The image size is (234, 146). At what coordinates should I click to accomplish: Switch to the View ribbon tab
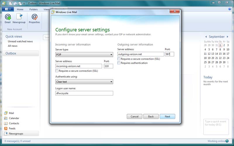point(46,9)
